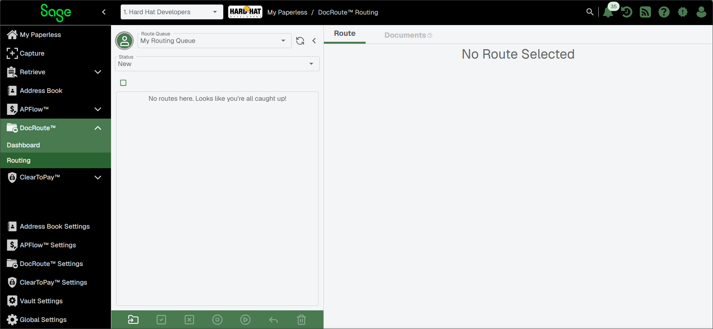
Task: Open Global Settings
Action: [x=56, y=320]
